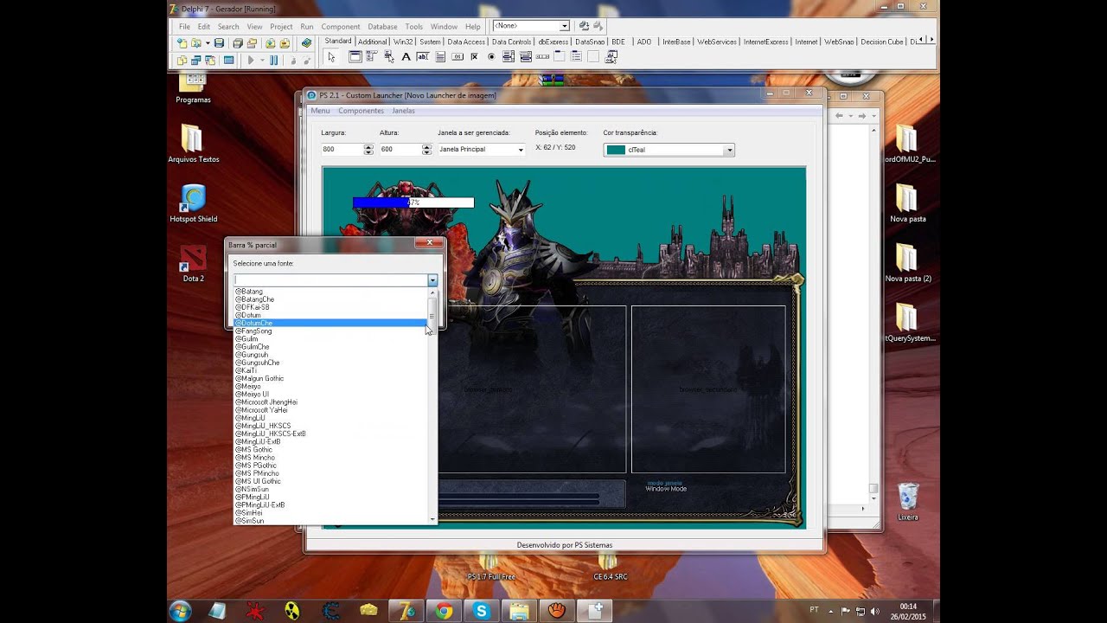Viewport: 1107px width, 623px height.
Task: Collapse the font selection combo arrow
Action: pyautogui.click(x=432, y=280)
